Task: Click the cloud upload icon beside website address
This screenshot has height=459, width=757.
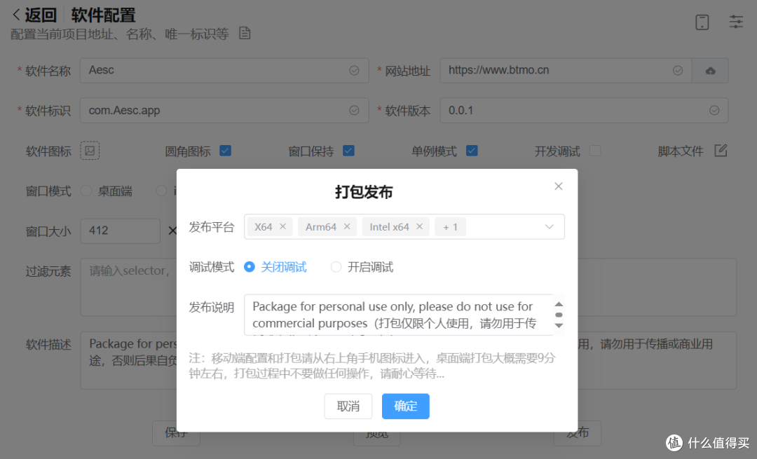Action: [710, 70]
